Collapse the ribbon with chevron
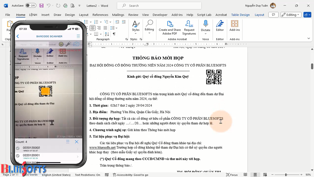 pos(309,39)
